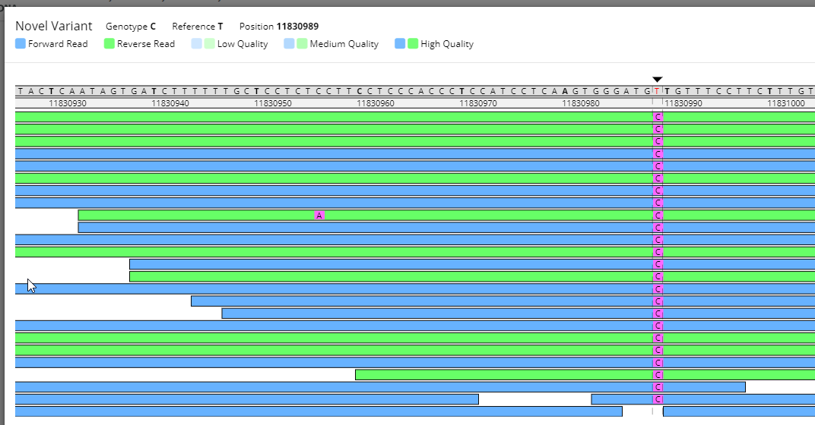The image size is (815, 425).
Task: Select the C variant base on topmost read
Action: (658, 117)
